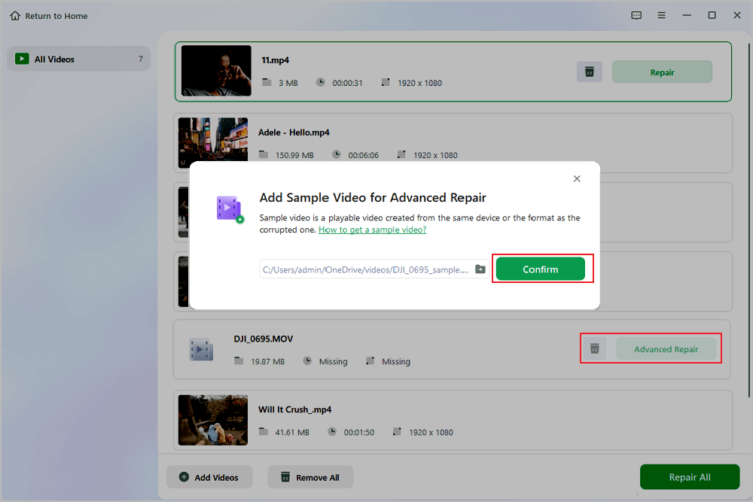Click the 00:01:50 duration value
Screen dimensions: 753x502
click(x=358, y=433)
